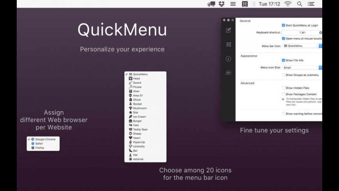Open the help chat sidebar pane

click(228, 73)
